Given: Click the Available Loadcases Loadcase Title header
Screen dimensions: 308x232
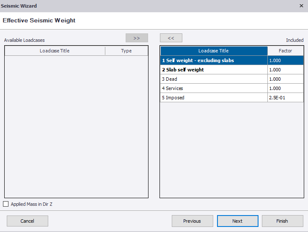Looking at the screenshot, I should pyautogui.click(x=55, y=51).
